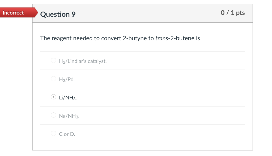
Task: Click the Li/NH3 answer text
Action: coord(67,97)
